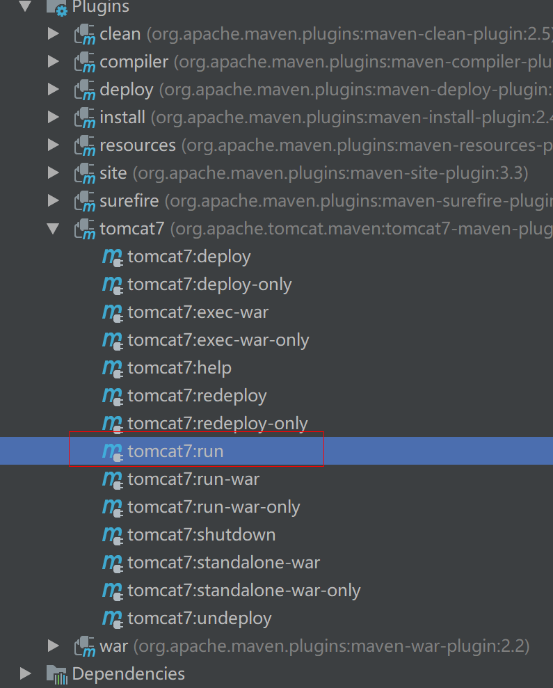Screen dimensions: 553x688
Task: Select the tomcat7:redeploy-only goal text
Action: pos(218,424)
